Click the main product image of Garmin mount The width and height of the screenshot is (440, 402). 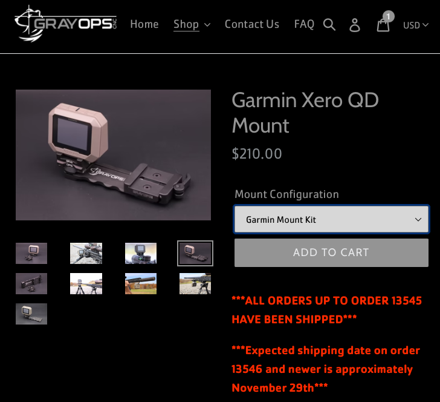click(x=113, y=155)
